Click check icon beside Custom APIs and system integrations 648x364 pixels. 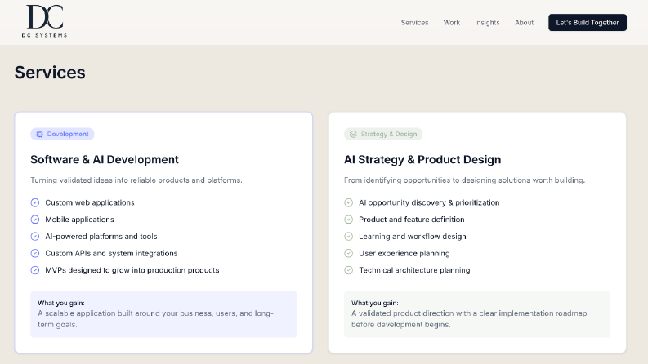coord(35,253)
